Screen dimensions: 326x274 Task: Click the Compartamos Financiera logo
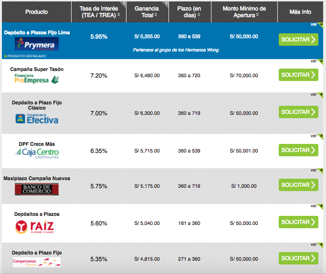coord(37,262)
